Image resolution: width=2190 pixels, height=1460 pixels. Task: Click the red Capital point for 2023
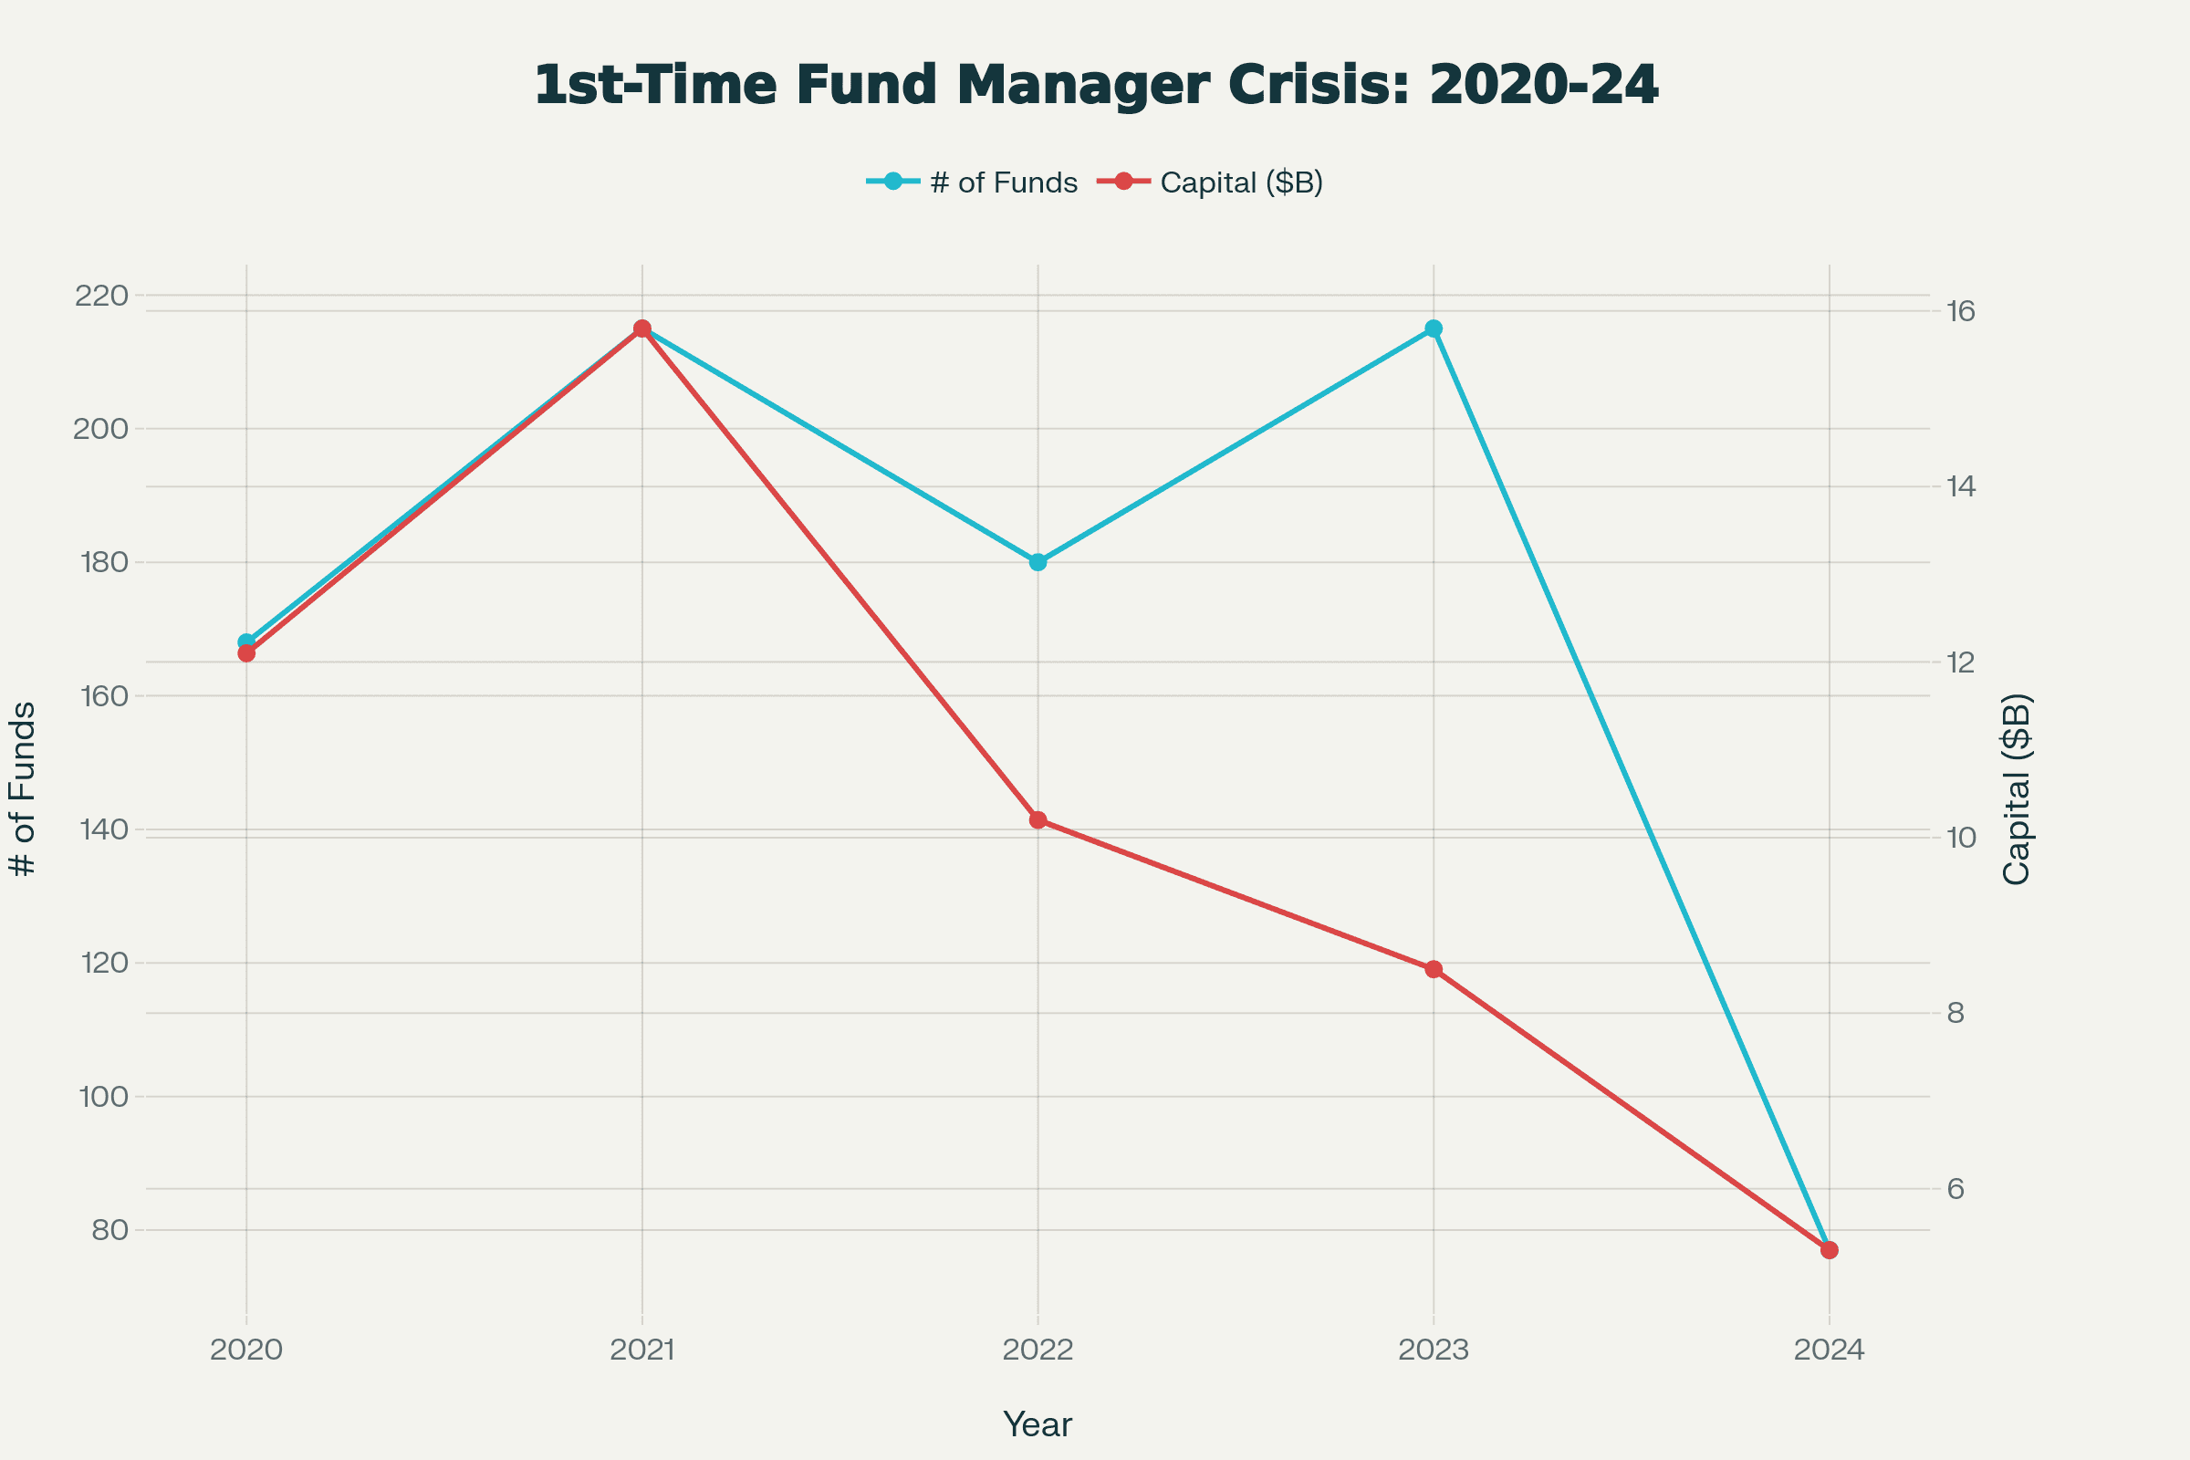click(x=1434, y=970)
